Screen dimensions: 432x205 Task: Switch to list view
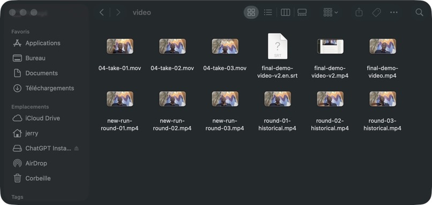click(268, 12)
